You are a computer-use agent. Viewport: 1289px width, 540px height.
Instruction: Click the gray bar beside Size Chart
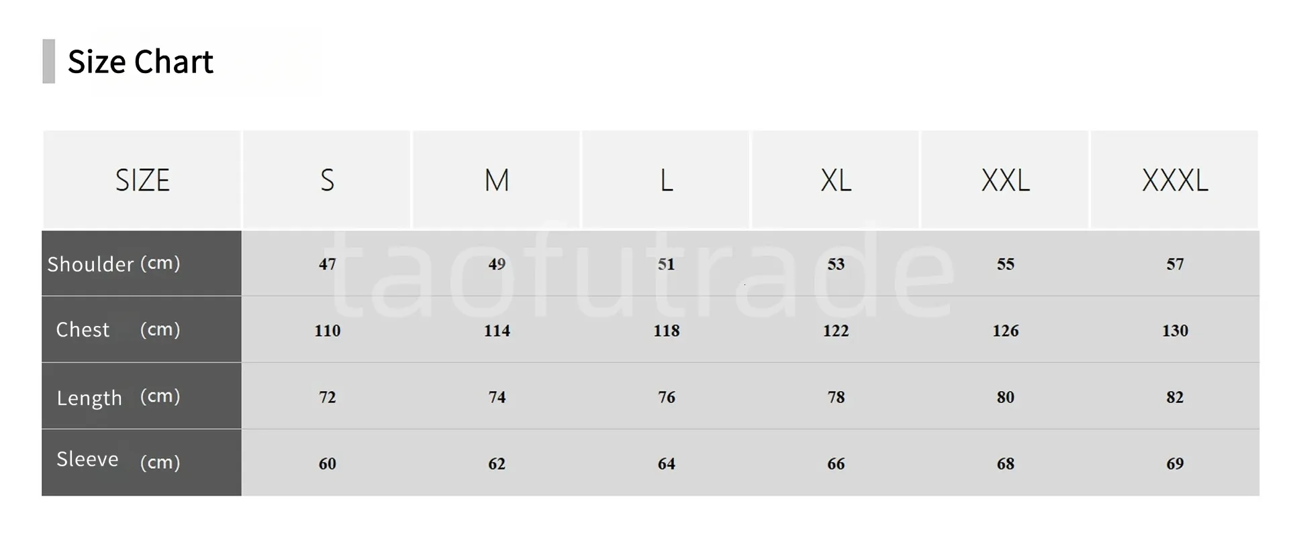48,61
